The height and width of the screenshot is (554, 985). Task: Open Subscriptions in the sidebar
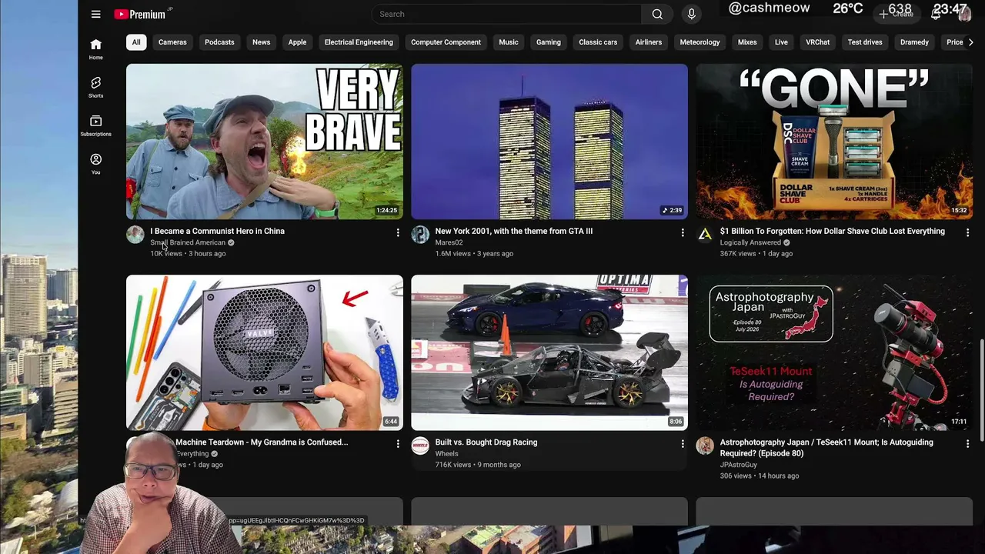point(95,126)
